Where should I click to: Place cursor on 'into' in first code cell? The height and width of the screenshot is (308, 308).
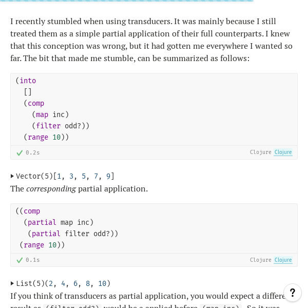[x=28, y=81]
